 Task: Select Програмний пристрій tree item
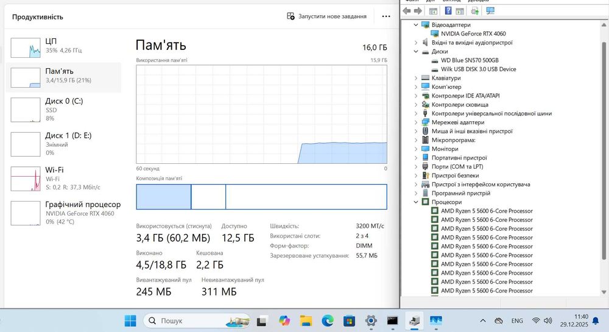(x=460, y=193)
